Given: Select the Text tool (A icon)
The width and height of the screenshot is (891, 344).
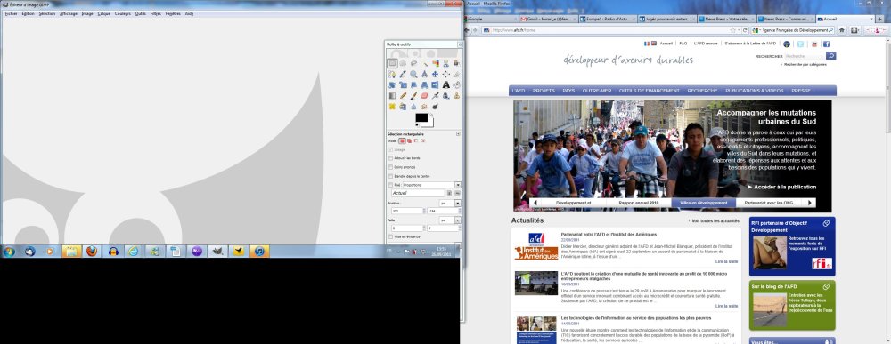Looking at the screenshot, I should click(446, 85).
